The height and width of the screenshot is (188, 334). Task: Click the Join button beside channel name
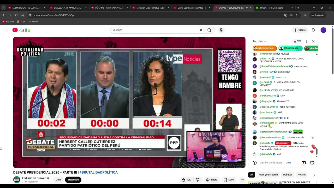click(x=58, y=180)
